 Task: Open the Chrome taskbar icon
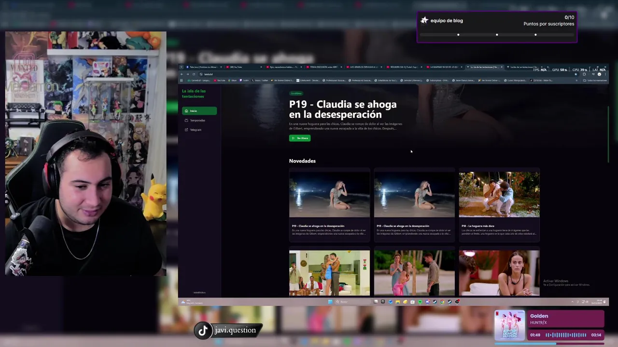442,302
